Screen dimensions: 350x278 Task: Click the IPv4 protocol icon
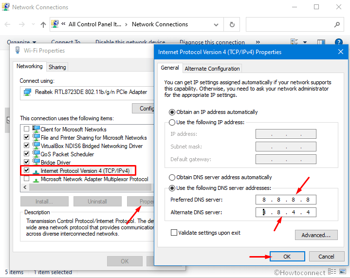[36, 172]
